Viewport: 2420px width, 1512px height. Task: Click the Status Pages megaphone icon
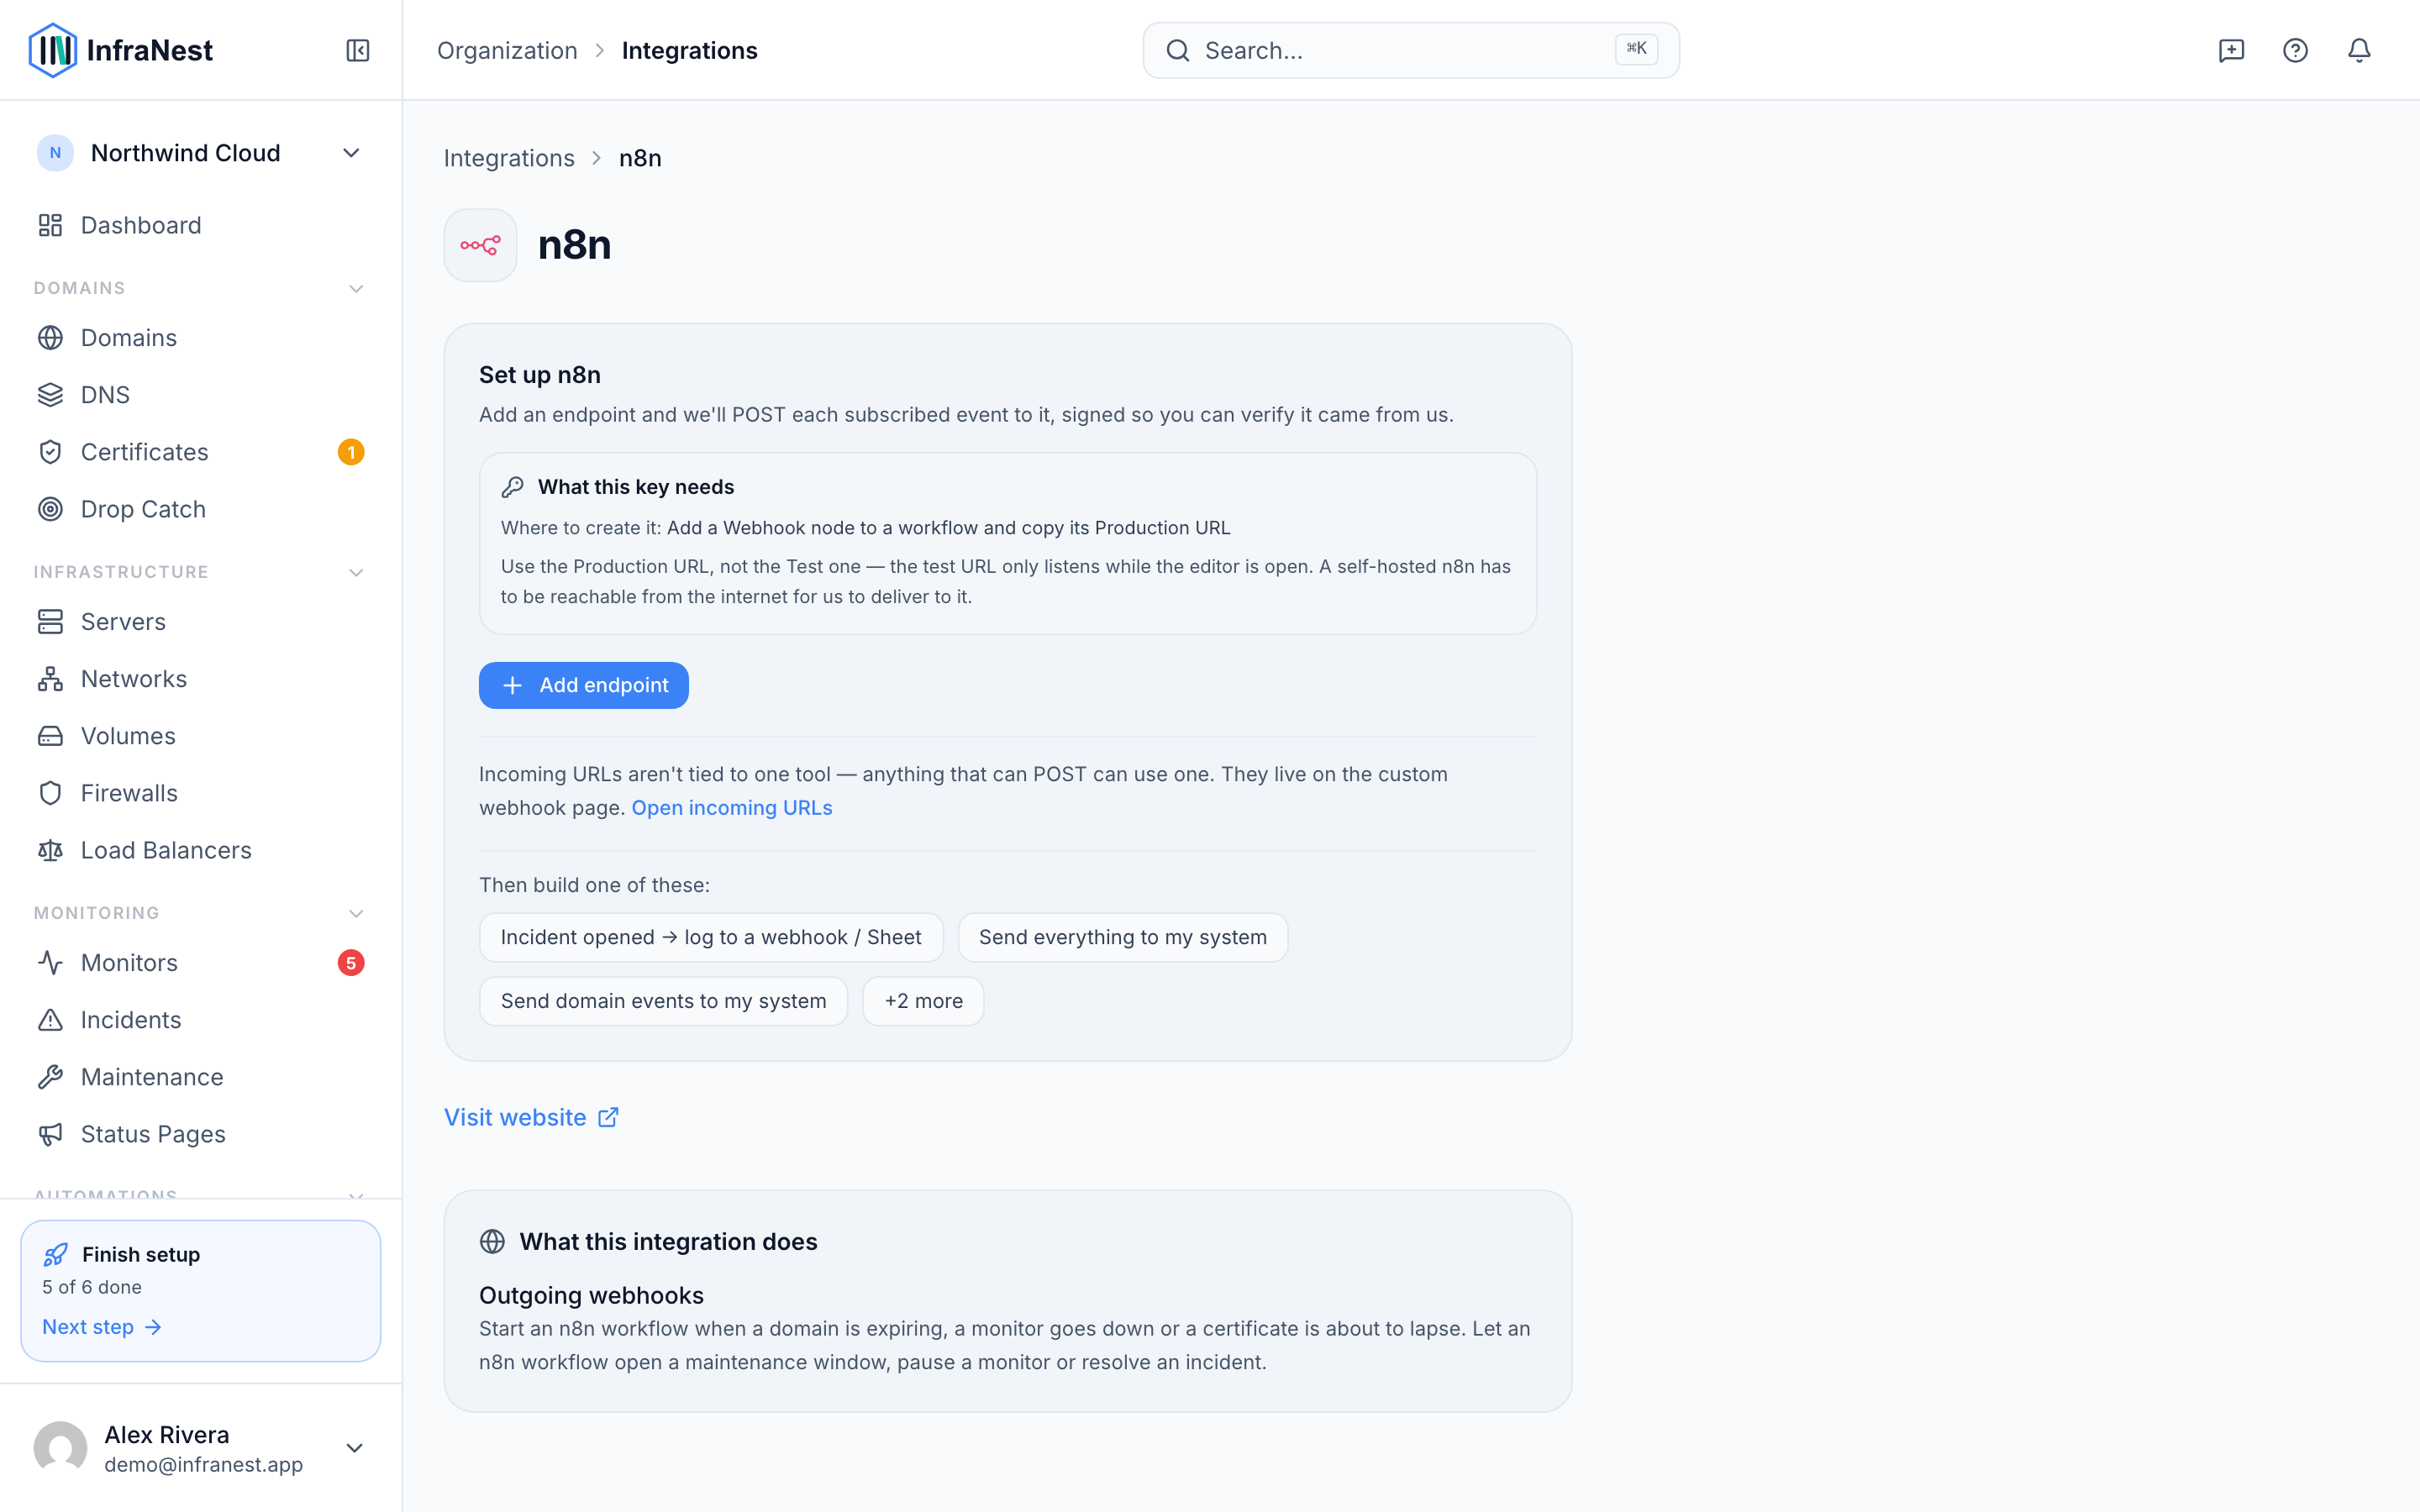[50, 1134]
